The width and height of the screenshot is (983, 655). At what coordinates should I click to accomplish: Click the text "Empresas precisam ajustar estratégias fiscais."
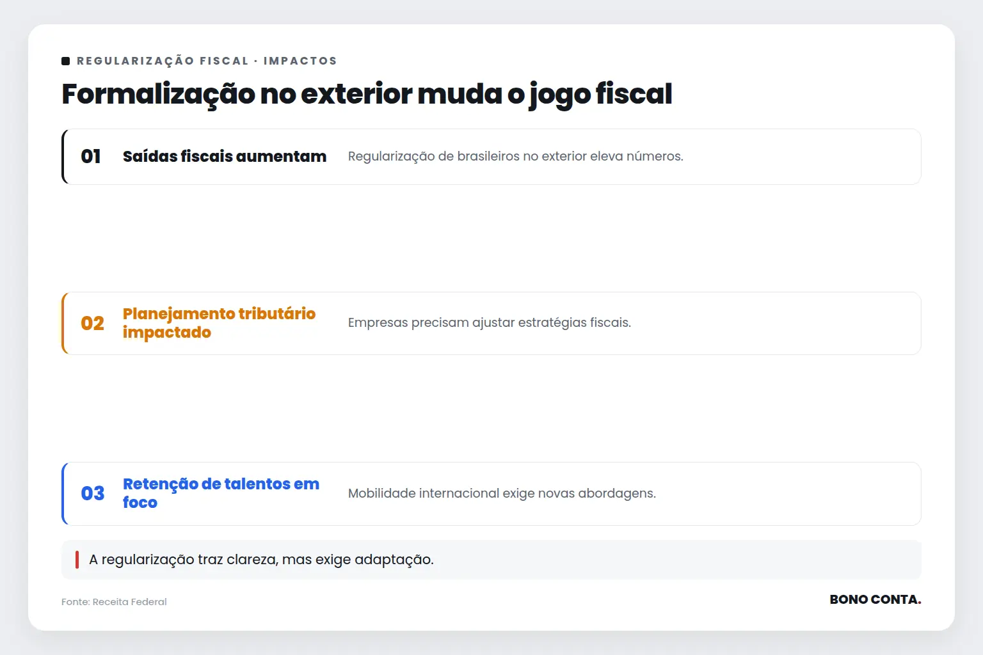point(490,323)
